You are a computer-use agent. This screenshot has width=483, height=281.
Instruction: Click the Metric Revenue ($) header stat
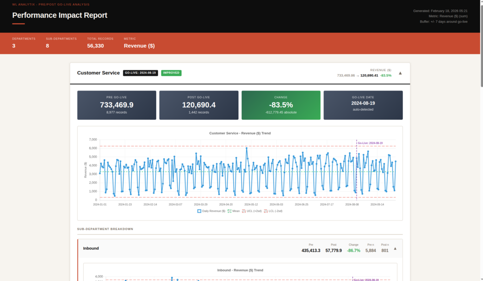click(139, 43)
